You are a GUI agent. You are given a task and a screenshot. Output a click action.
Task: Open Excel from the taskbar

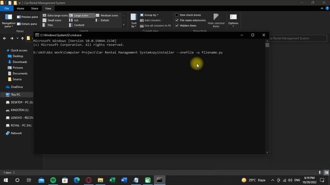coord(112,180)
